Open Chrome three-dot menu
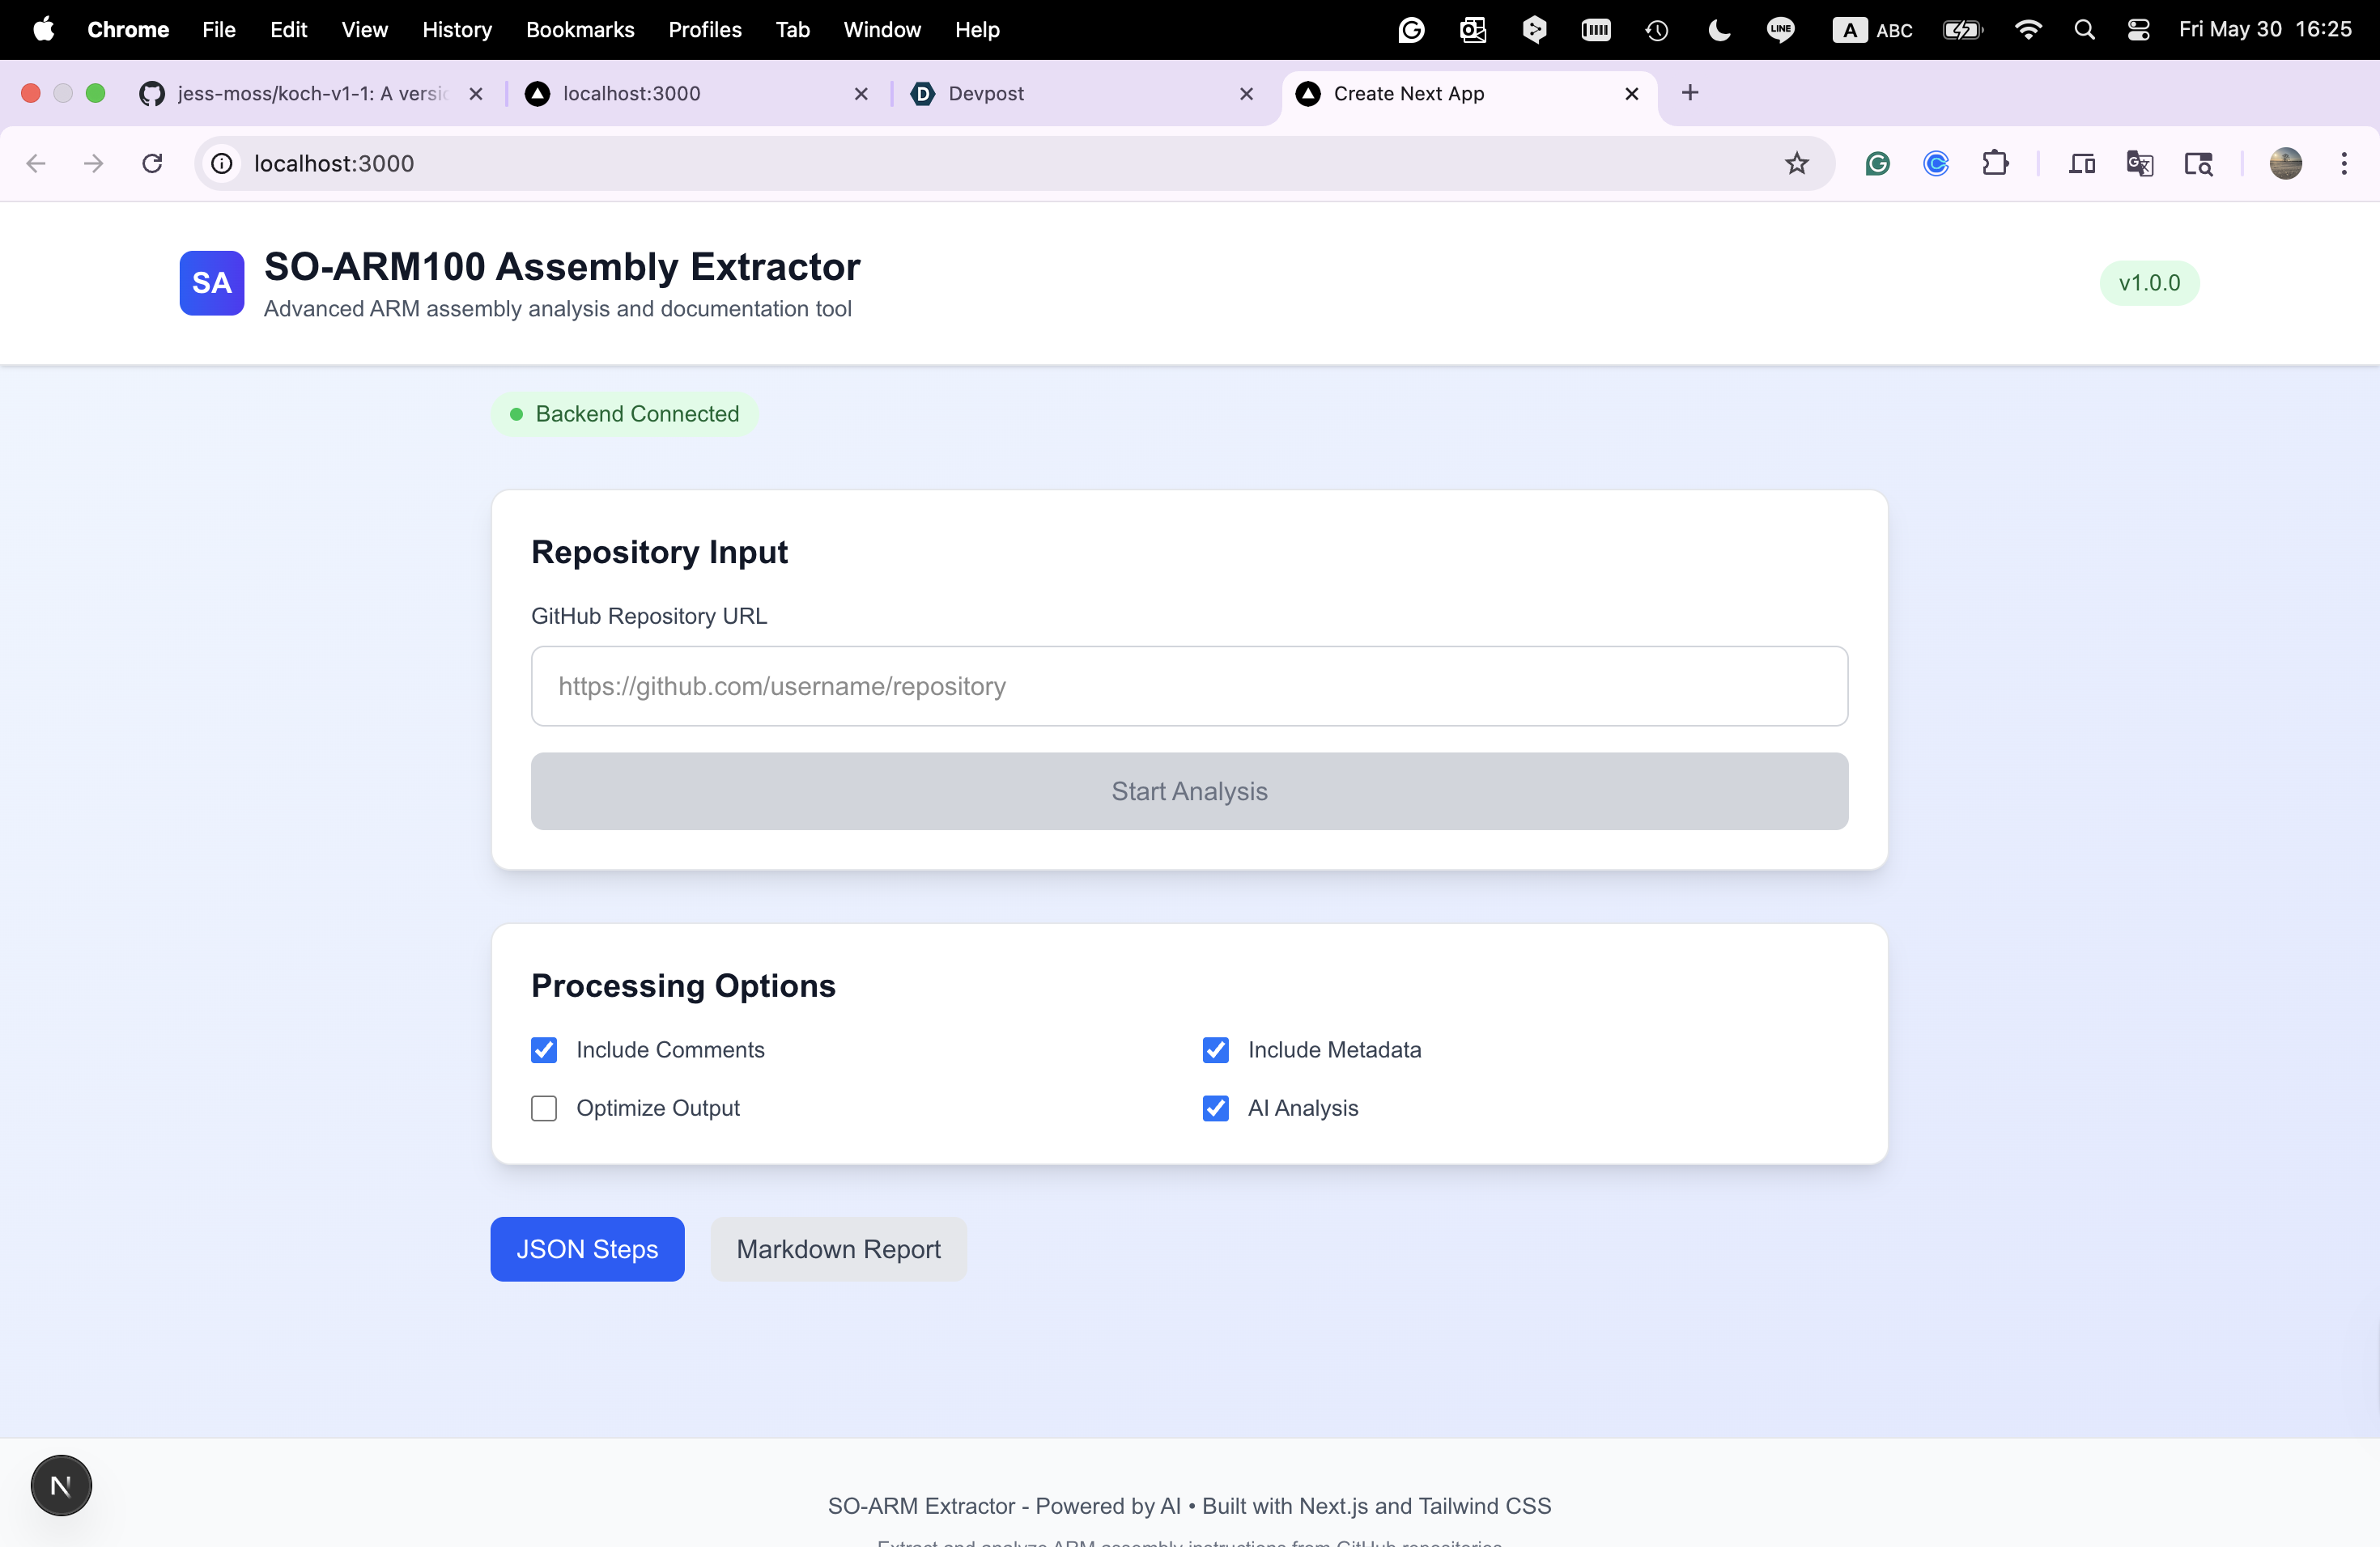 pos(2343,163)
